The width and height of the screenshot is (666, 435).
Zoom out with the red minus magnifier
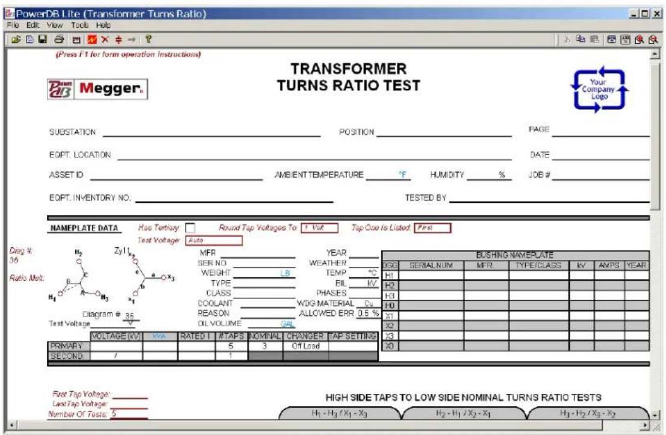tap(653, 40)
